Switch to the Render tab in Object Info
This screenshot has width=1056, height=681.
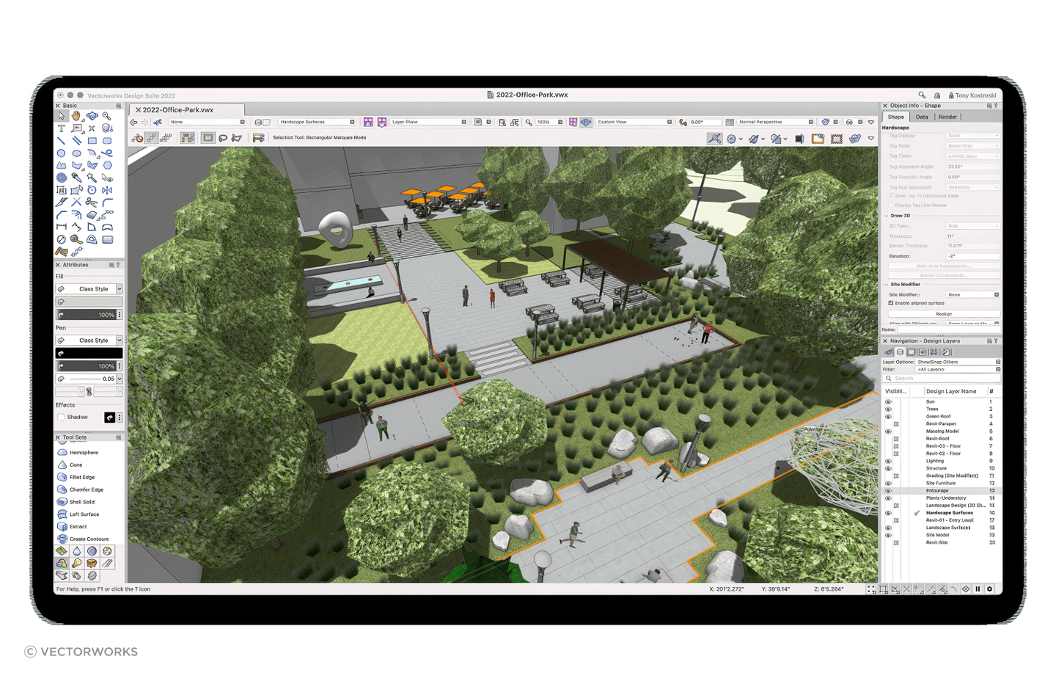coord(947,117)
